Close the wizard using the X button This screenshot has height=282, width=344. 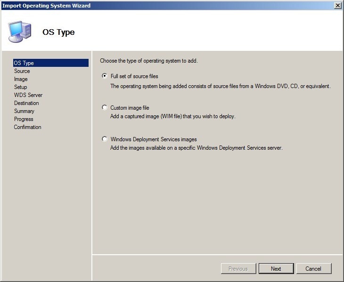337,6
